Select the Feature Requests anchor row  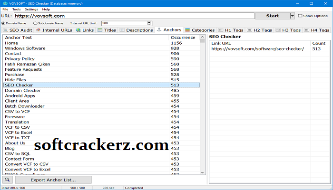101,69
